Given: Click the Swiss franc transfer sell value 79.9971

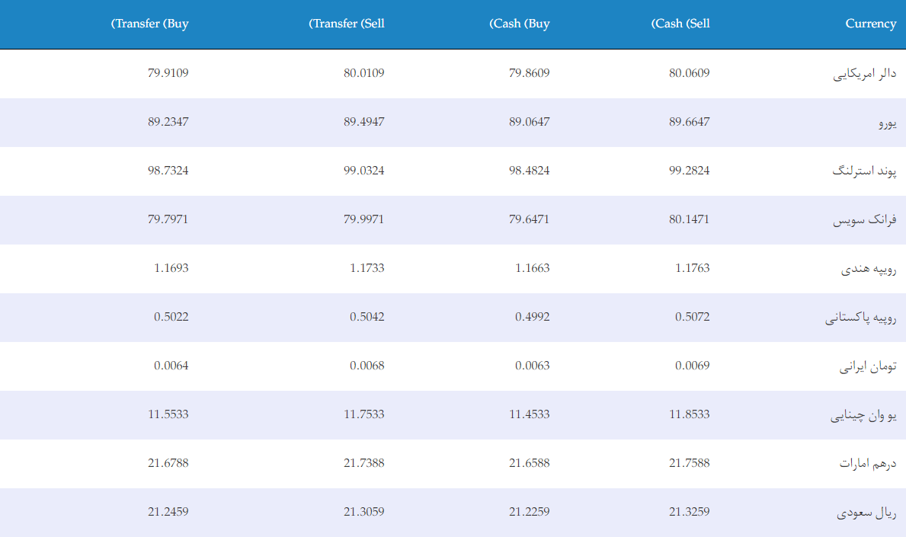Looking at the screenshot, I should 364,219.
